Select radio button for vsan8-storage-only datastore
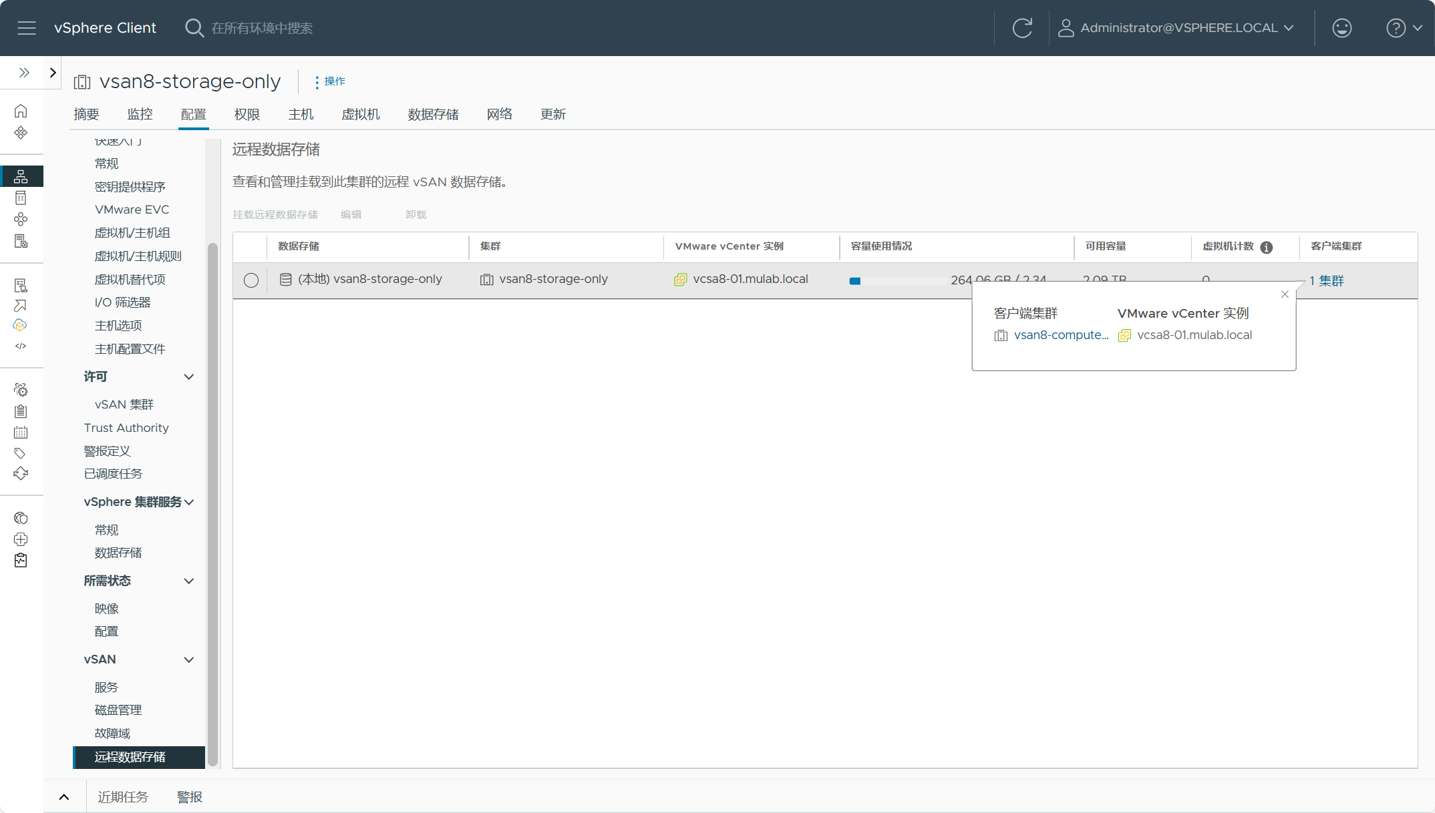The width and height of the screenshot is (1435, 813). 251,280
